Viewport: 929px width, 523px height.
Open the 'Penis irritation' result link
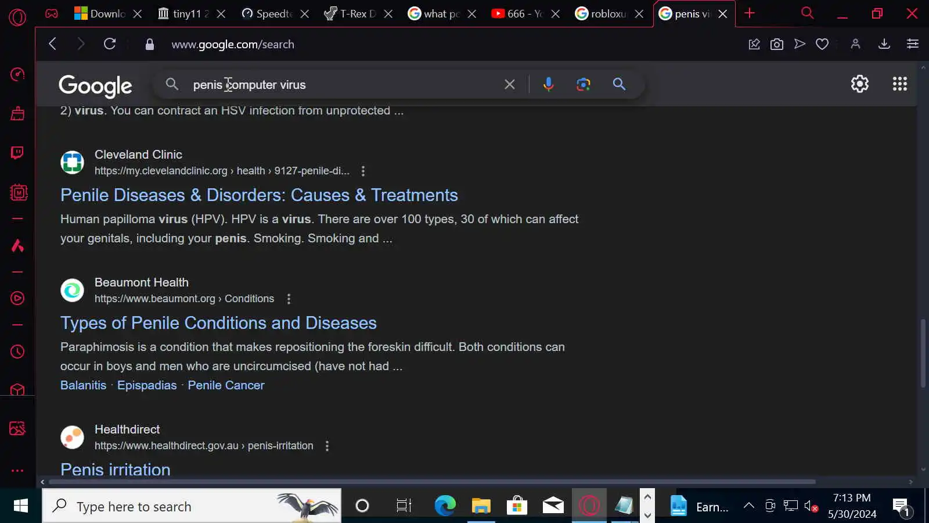116,469
